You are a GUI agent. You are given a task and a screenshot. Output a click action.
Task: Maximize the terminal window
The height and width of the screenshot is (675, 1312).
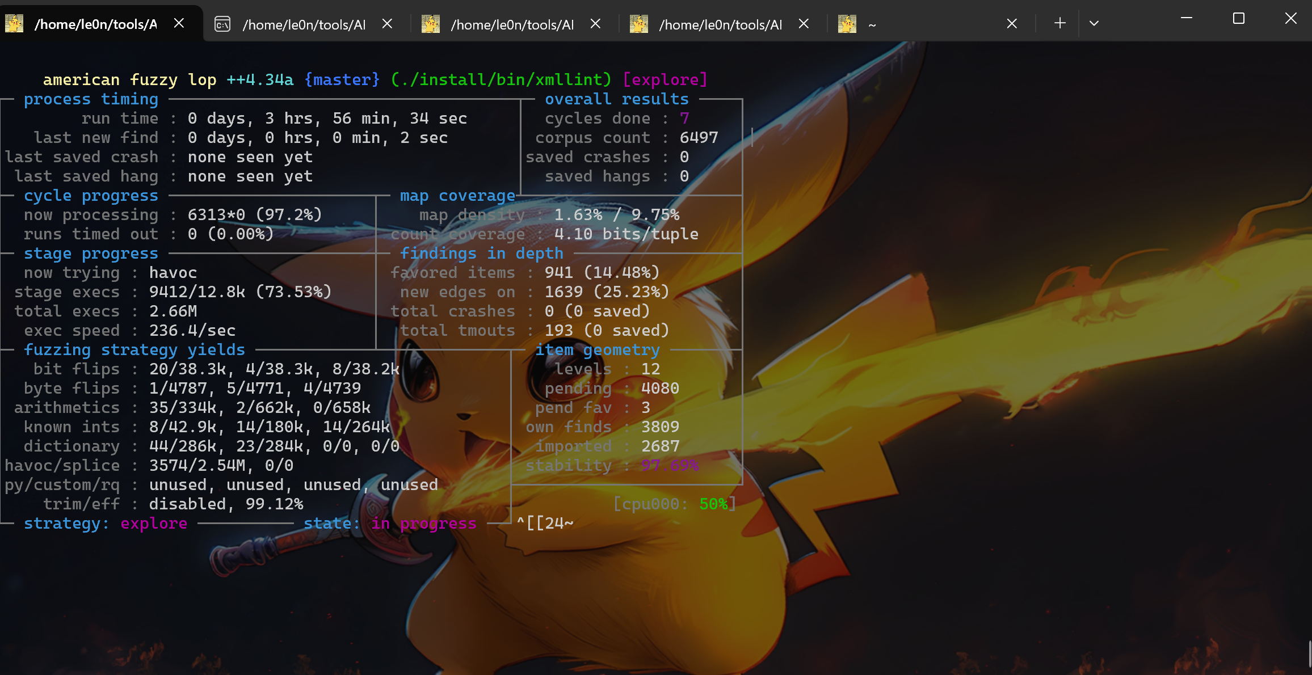tap(1239, 19)
